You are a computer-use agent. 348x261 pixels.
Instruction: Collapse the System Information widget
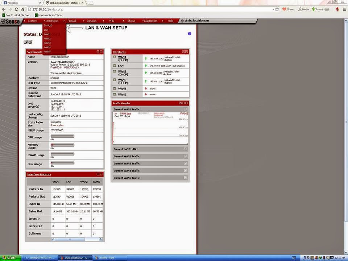point(98,51)
